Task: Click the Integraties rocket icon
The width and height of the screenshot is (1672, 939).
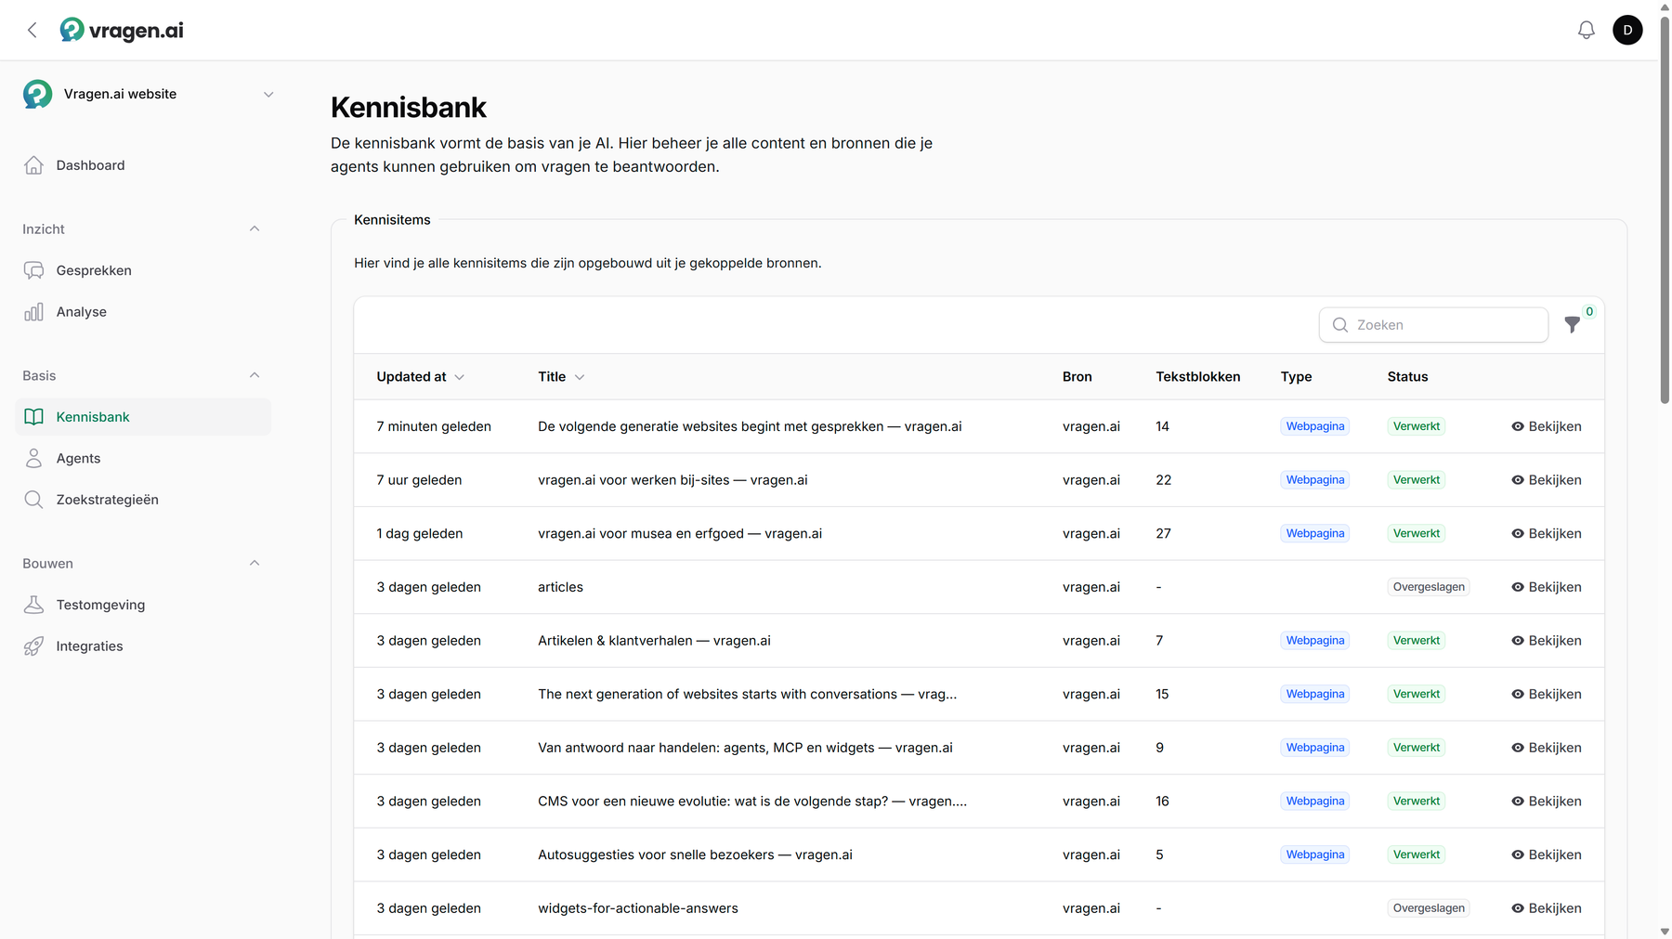Action: point(34,646)
